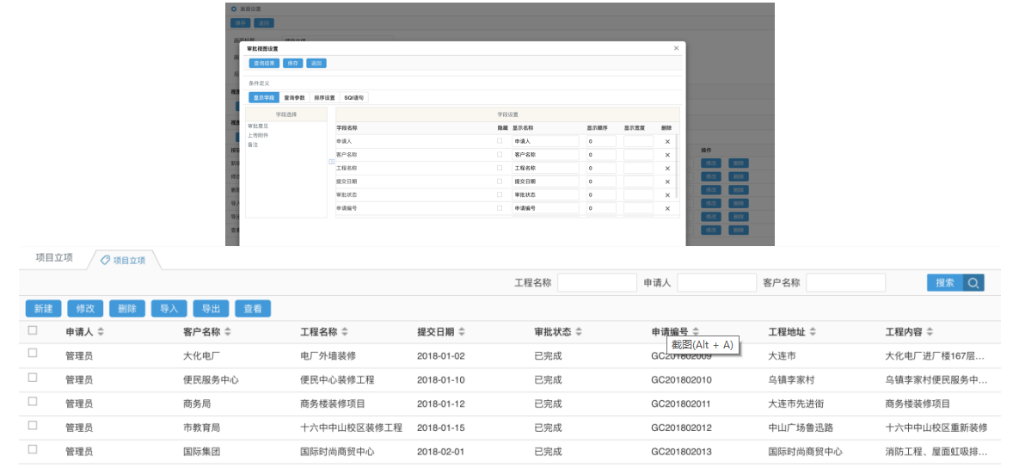The height and width of the screenshot is (468, 1019).
Task: Delete the 申请人 field row
Action: click(667, 141)
